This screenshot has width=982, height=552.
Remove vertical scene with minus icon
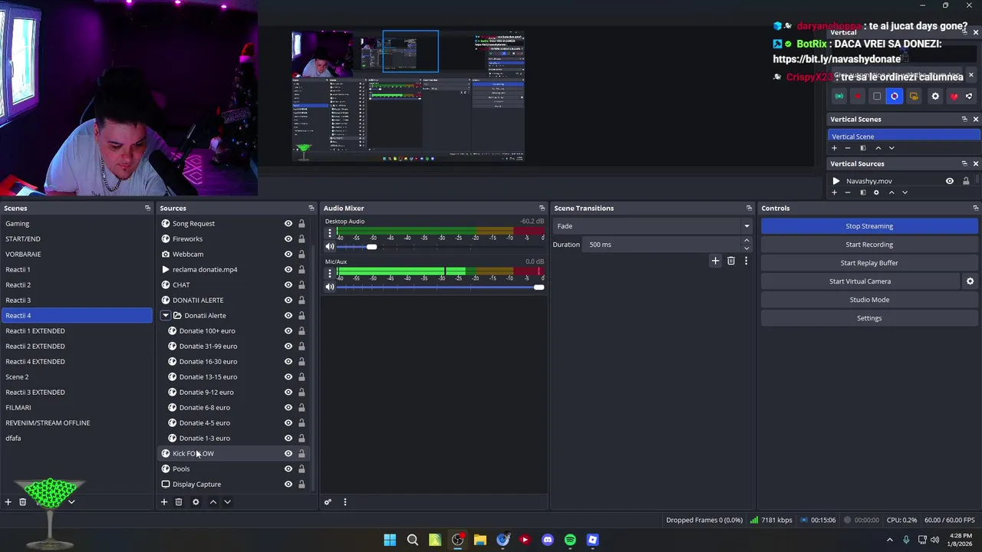point(848,148)
